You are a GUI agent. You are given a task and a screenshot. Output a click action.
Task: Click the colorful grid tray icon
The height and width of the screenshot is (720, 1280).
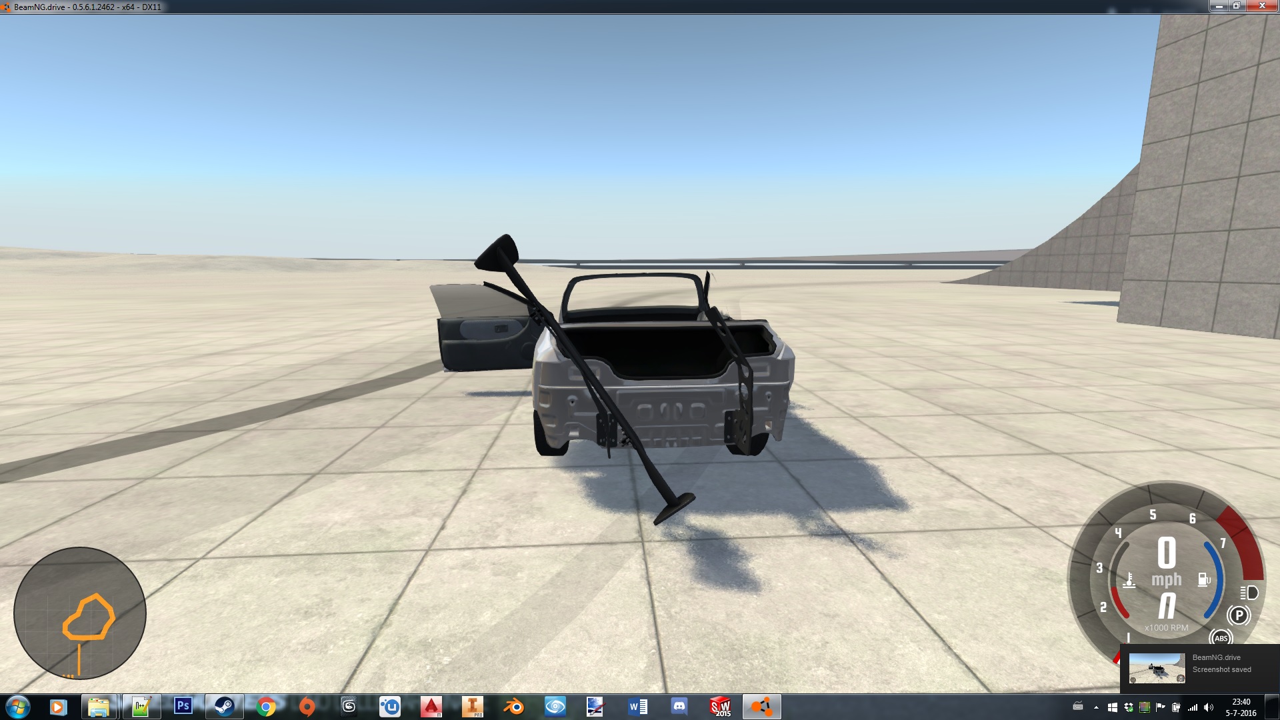tap(1144, 707)
